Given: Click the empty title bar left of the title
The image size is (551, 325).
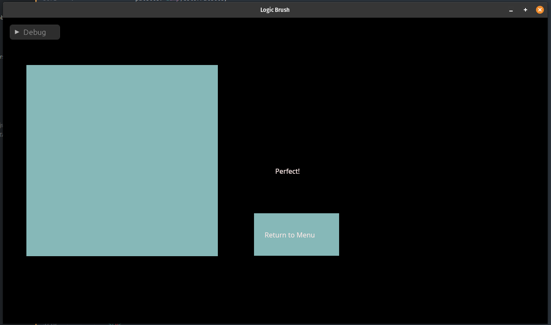Looking at the screenshot, I should [x=128, y=10].
